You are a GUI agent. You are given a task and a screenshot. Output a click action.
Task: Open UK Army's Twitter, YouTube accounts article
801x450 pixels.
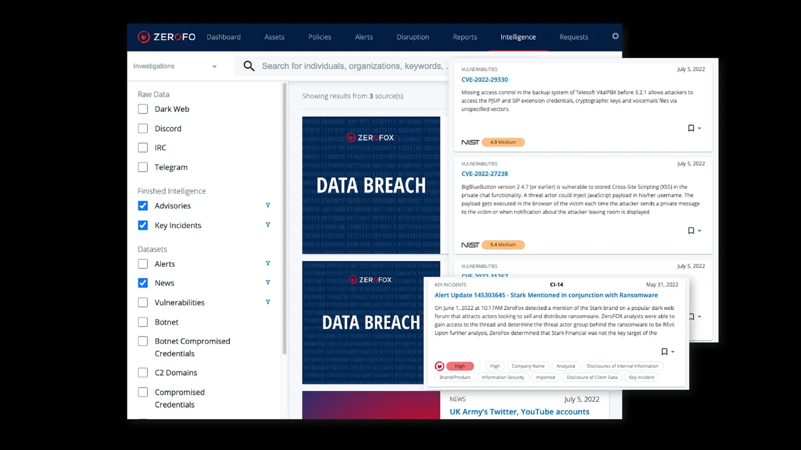point(519,412)
